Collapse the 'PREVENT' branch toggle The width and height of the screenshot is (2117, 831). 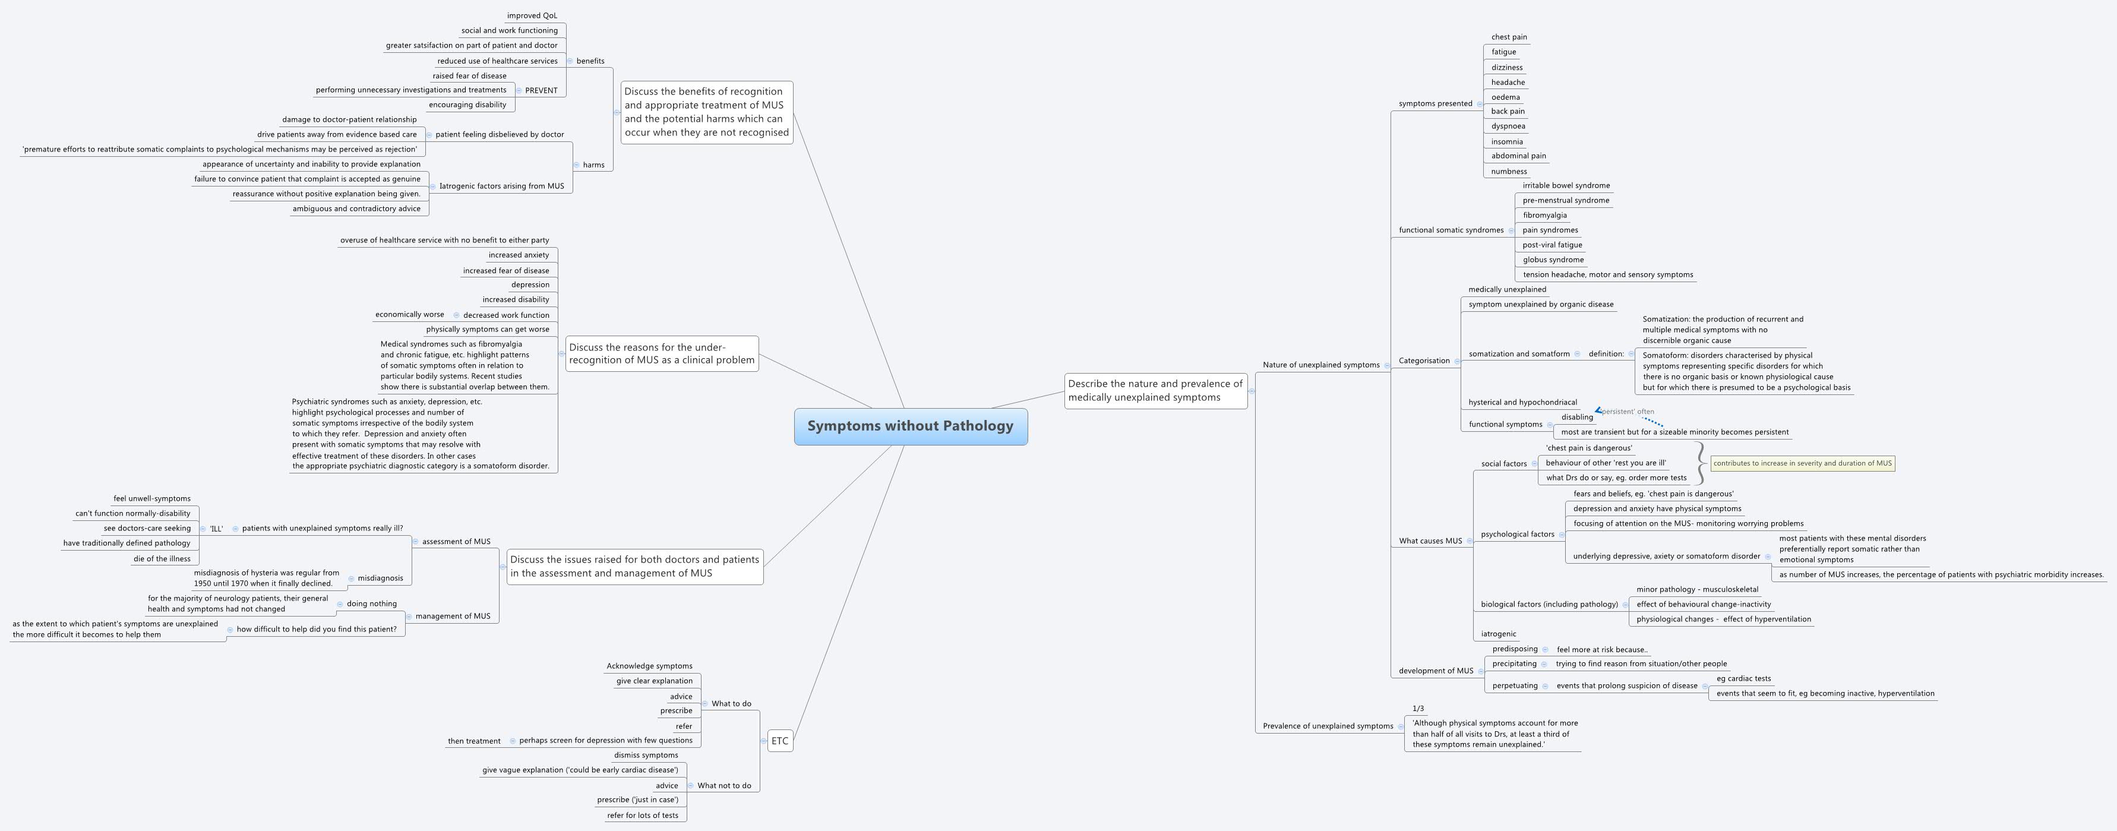tap(519, 90)
